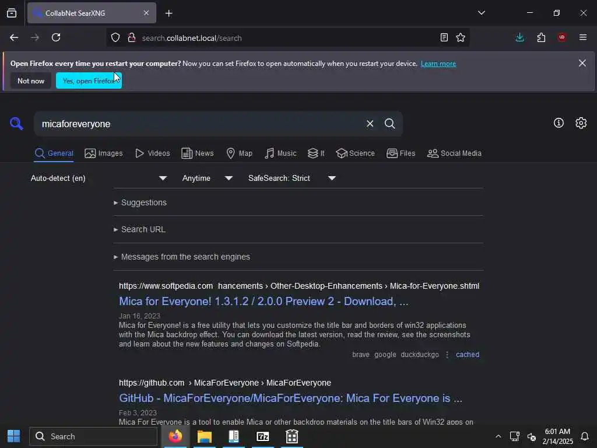Click the address bar URL
This screenshot has width=597, height=448.
click(192, 38)
